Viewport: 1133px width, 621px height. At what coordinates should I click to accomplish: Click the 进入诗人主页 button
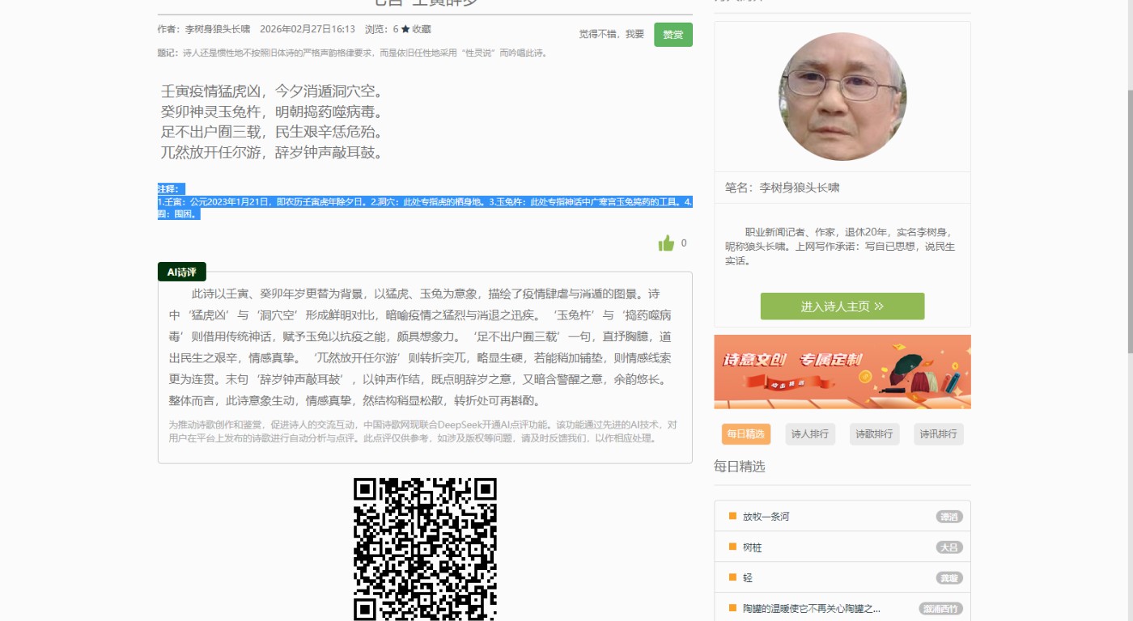842,306
